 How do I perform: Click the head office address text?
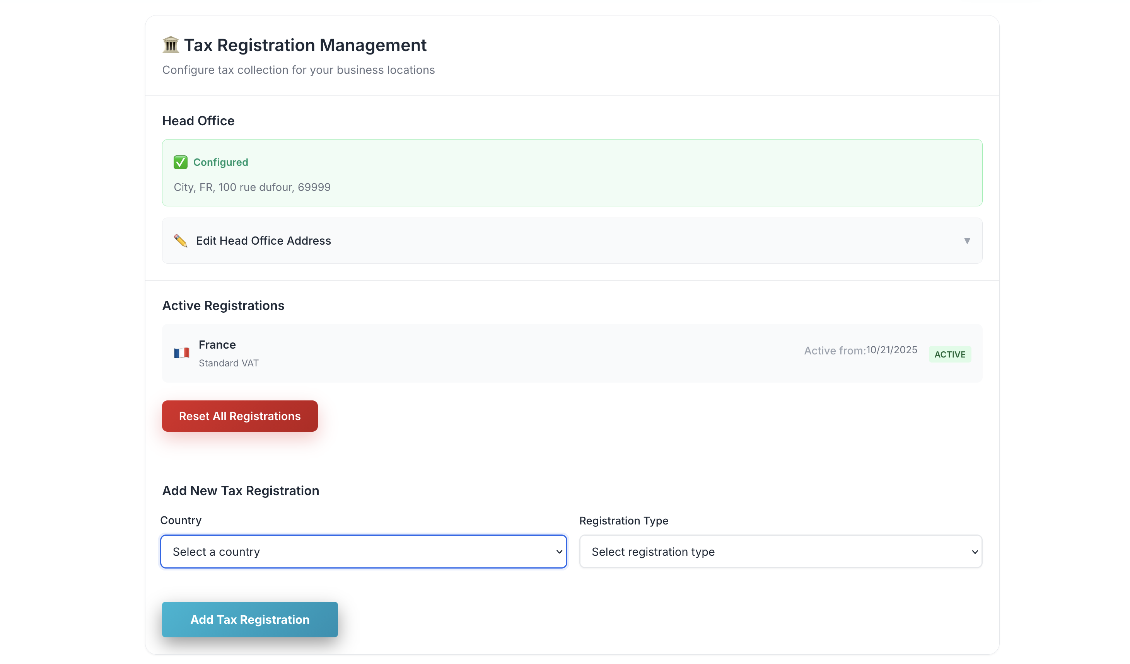coord(252,187)
